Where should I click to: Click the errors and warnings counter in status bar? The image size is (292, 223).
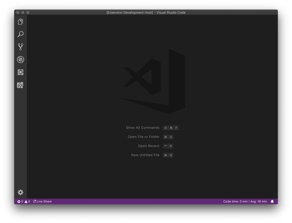pos(24,201)
